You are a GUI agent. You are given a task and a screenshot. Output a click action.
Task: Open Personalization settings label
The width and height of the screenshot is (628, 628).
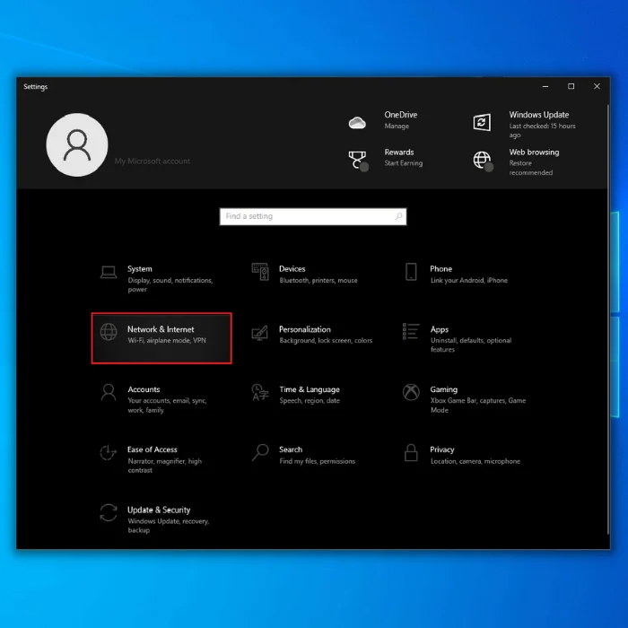pyautogui.click(x=305, y=329)
